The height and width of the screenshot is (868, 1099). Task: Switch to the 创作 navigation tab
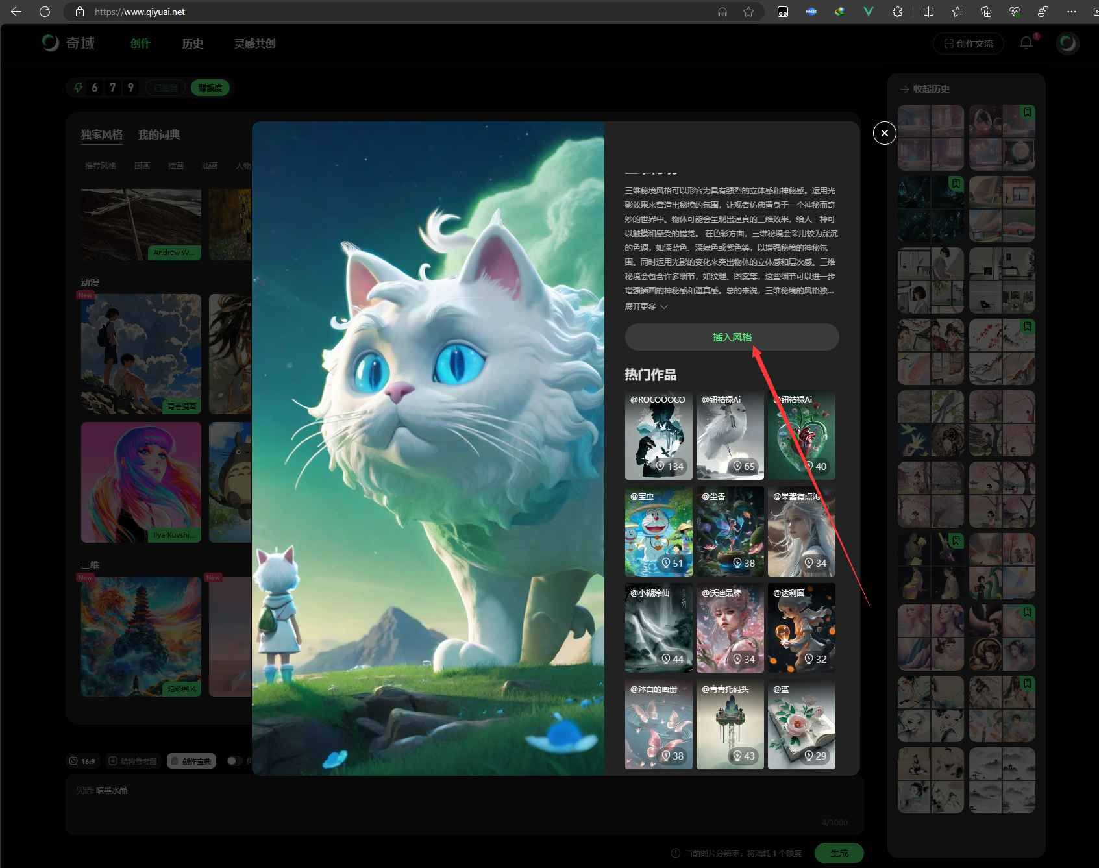coord(140,43)
